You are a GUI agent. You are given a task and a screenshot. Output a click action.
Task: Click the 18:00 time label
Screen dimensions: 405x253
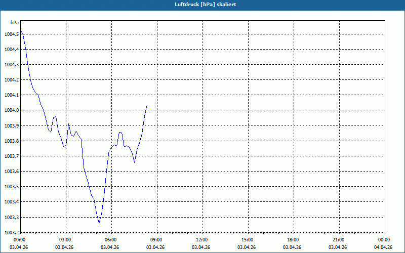click(x=293, y=240)
